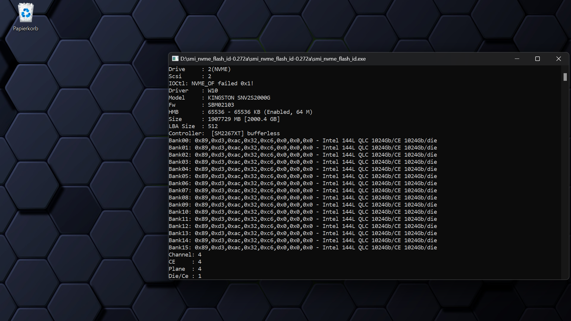Maximize the console window
This screenshot has height=321, width=571.
(x=537, y=59)
